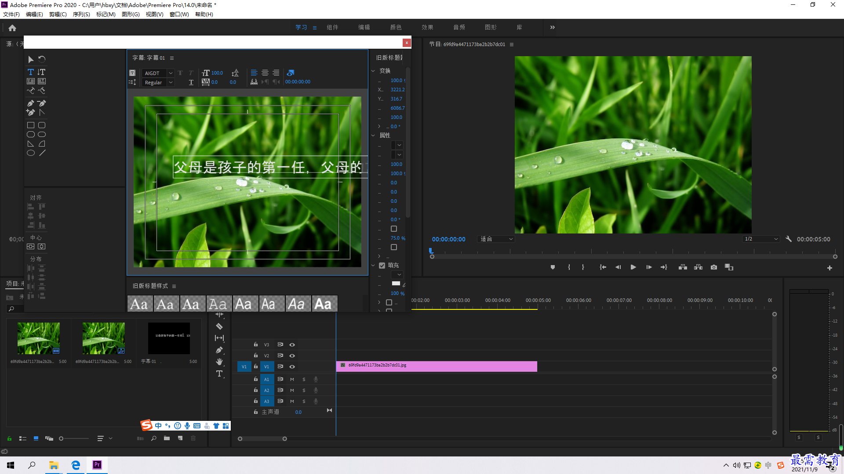
Task: Select the Arc shape tool
Action: click(x=42, y=144)
